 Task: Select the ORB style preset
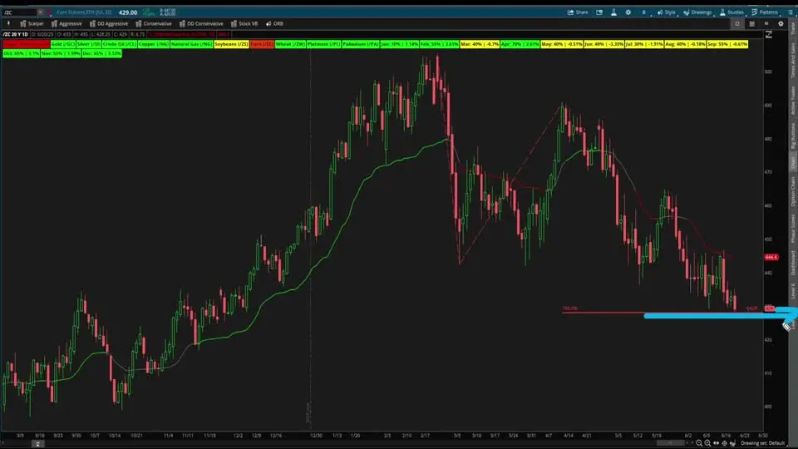[274, 23]
